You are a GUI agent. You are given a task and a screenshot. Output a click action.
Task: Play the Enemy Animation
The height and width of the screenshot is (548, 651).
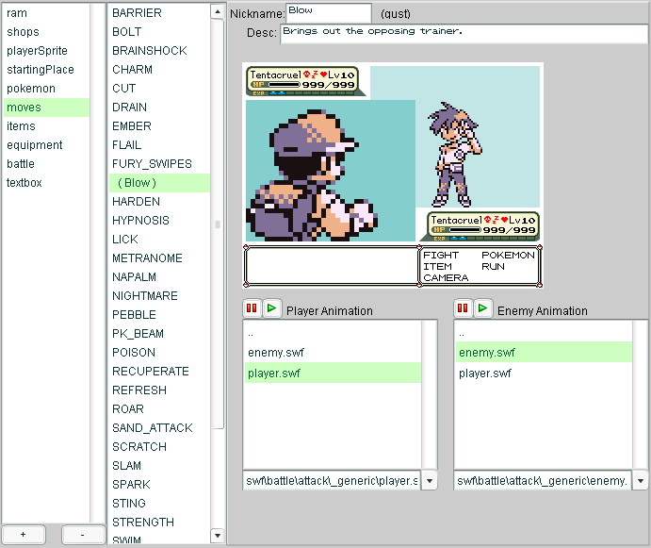[482, 308]
